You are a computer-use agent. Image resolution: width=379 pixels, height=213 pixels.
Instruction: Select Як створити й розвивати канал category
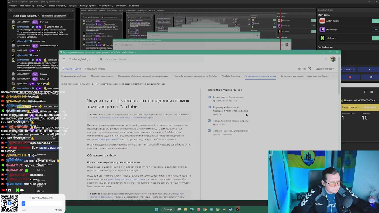260,76
